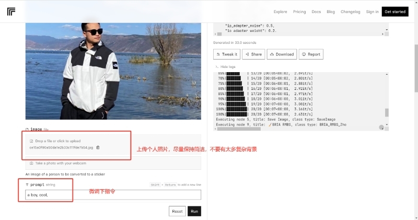
Task: Click the page's main vertical scrollbar
Action: [416, 68]
